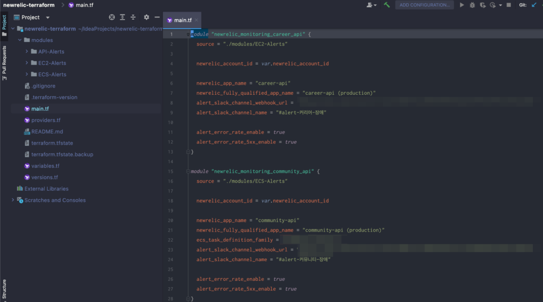The width and height of the screenshot is (543, 302).
Task: Select the ECS-Alerts folder
Action: click(48, 74)
